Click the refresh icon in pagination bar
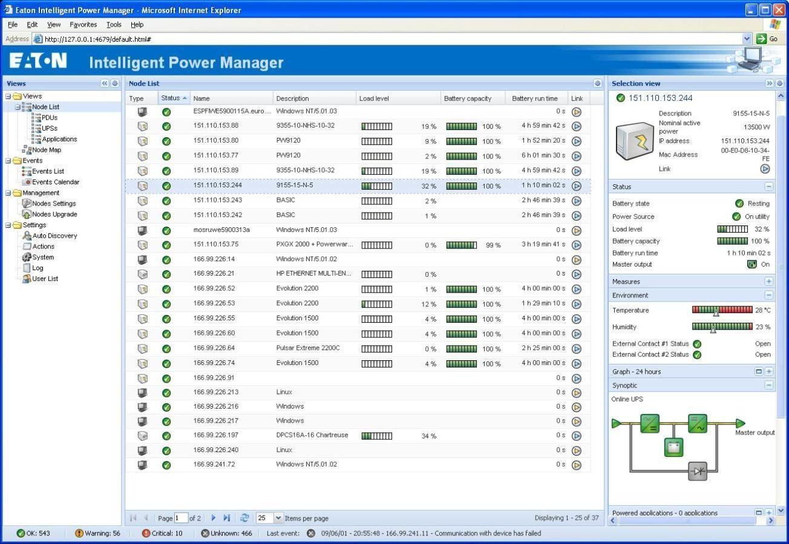This screenshot has height=544, width=789. (244, 518)
